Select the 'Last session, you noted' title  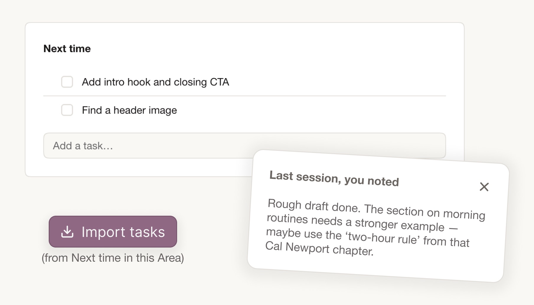coord(334,178)
